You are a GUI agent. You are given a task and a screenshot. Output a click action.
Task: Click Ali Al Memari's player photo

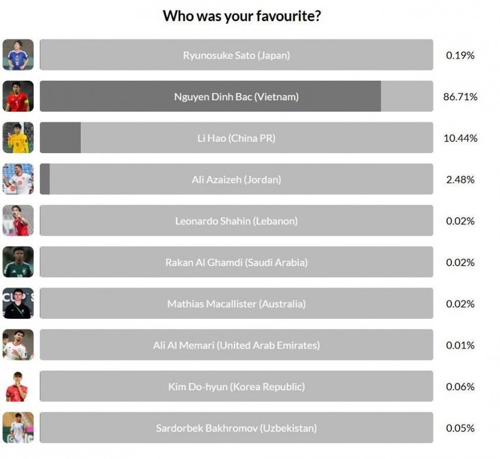18,345
